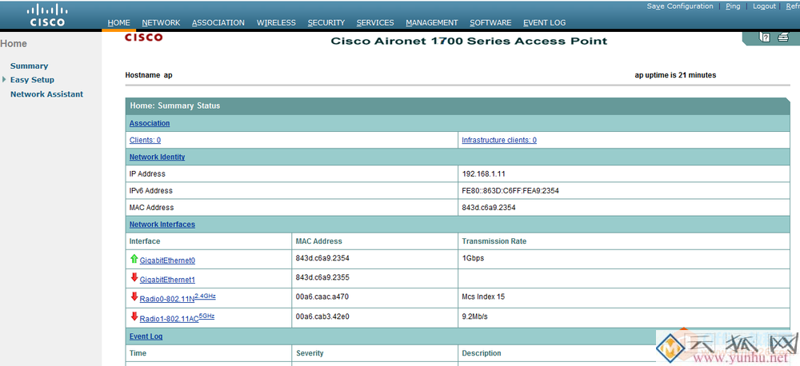Click the IP address 192.168.1.11

coord(484,174)
